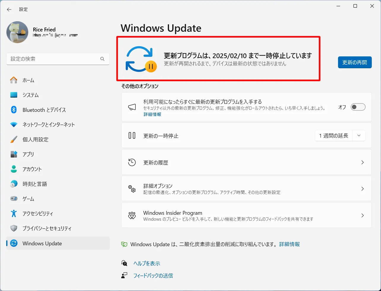Resume updates with the 更新の再開 button

click(355, 62)
